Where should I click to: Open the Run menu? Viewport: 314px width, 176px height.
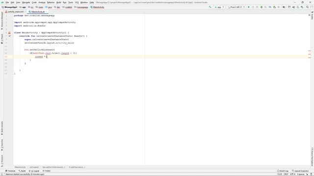(x=64, y=2)
